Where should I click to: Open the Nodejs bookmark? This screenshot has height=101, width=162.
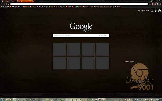coord(79,7)
